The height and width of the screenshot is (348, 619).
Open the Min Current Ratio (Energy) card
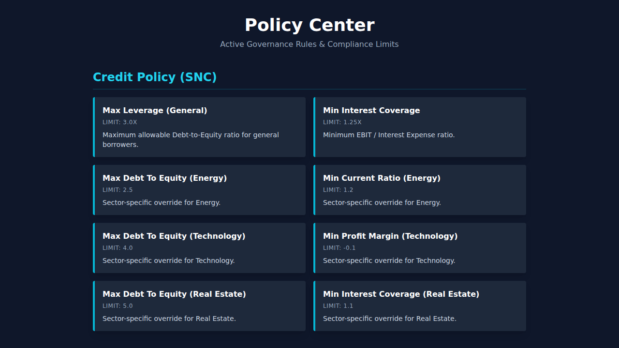tap(420, 190)
